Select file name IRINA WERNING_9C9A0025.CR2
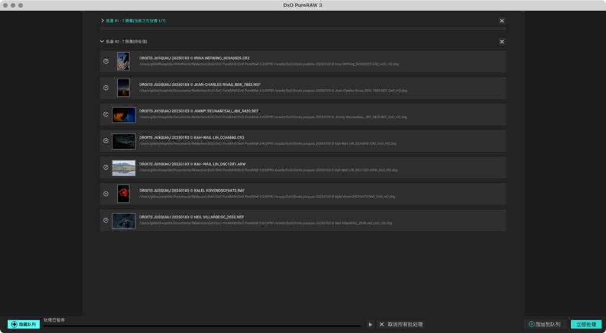 [194, 58]
